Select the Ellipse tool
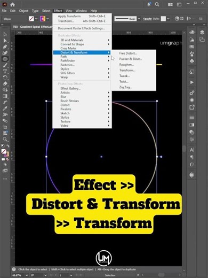Image resolution: width=208 pixels, height=278 pixels. [5, 59]
